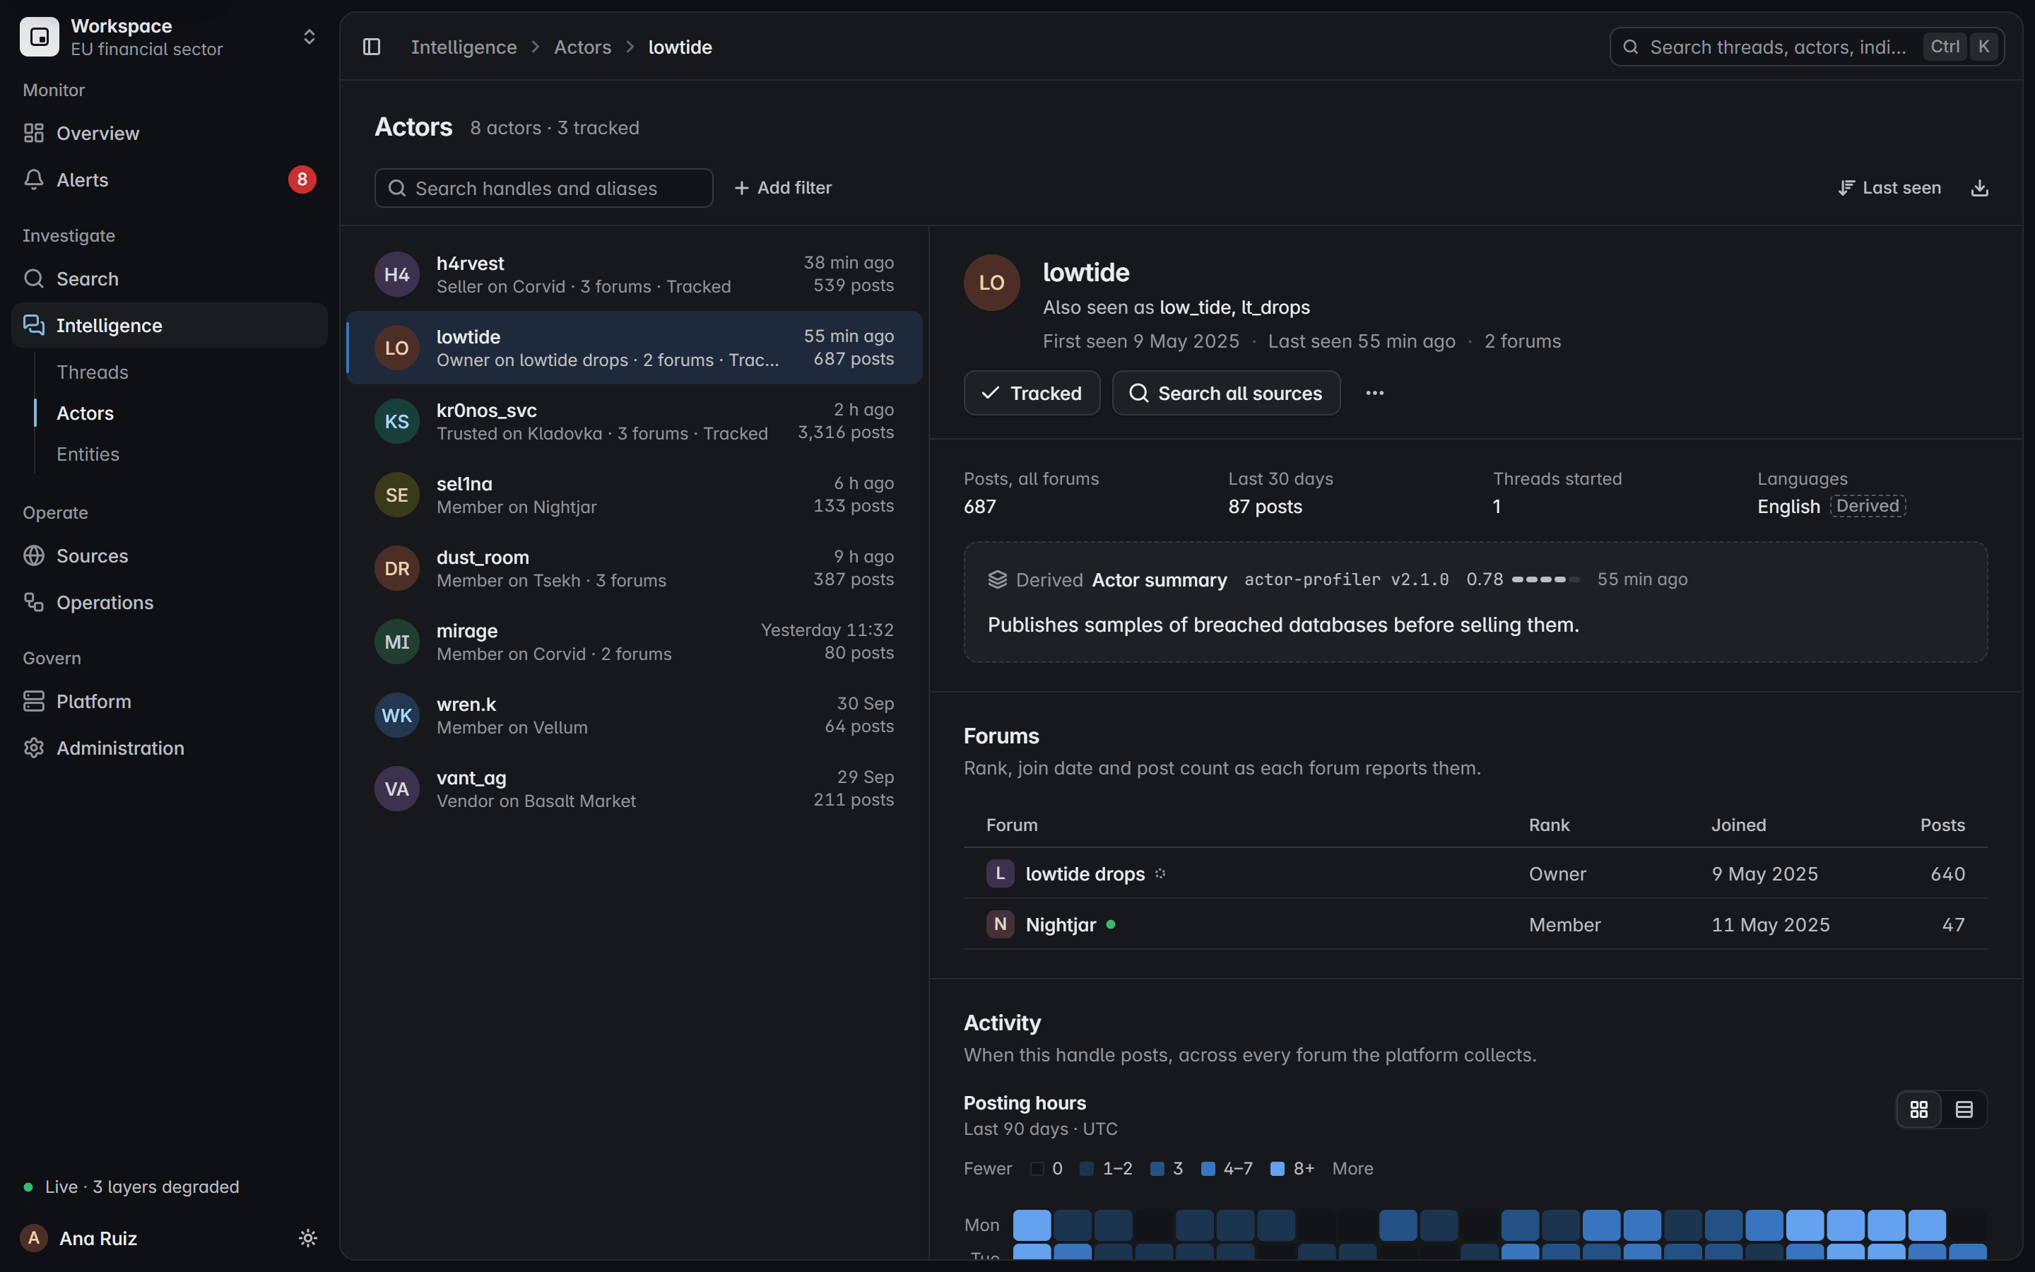Select the dust_room actor row
The width and height of the screenshot is (2035, 1272).
(x=634, y=569)
